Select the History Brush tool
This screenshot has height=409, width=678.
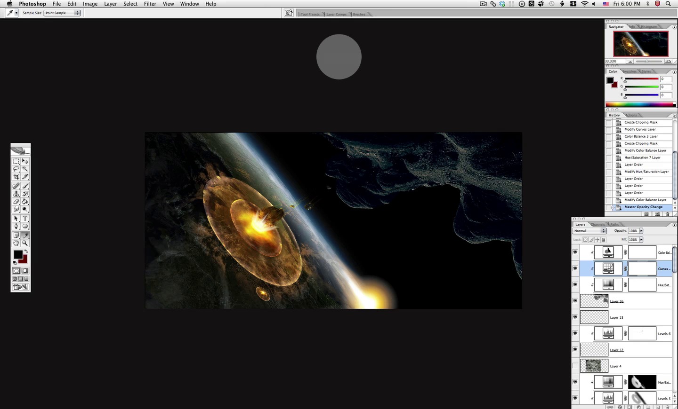point(25,193)
